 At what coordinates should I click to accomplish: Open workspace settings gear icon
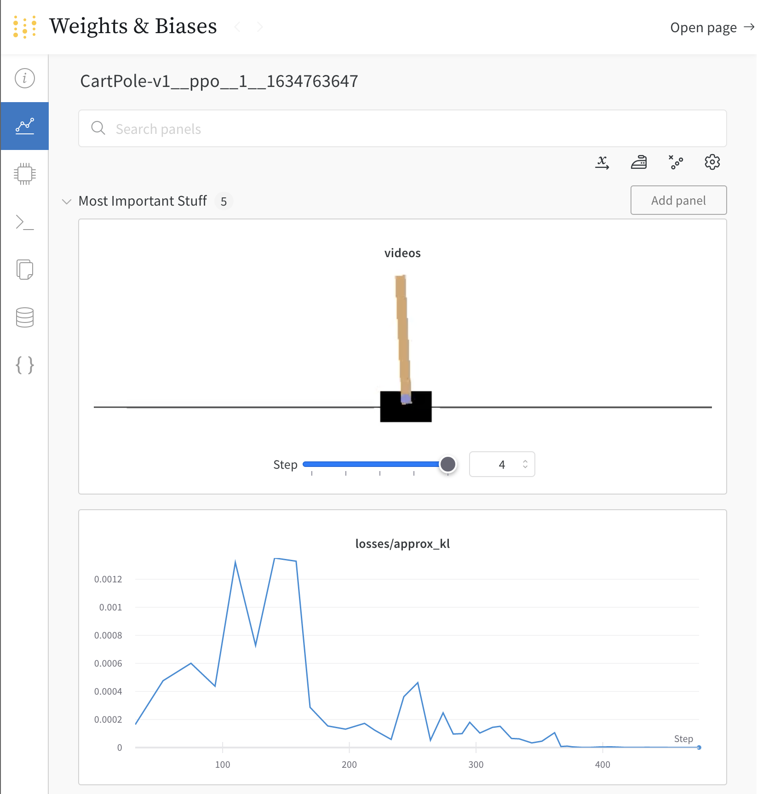point(712,162)
